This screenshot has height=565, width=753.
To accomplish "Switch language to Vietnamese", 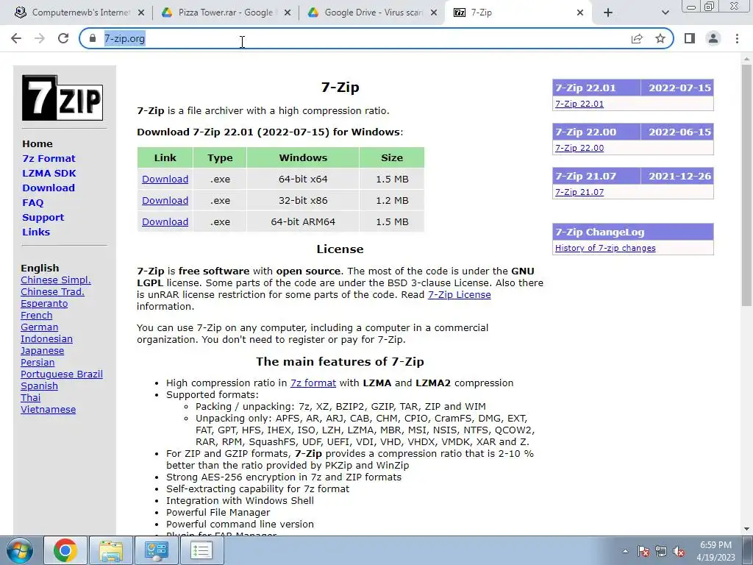I will [x=48, y=409].
